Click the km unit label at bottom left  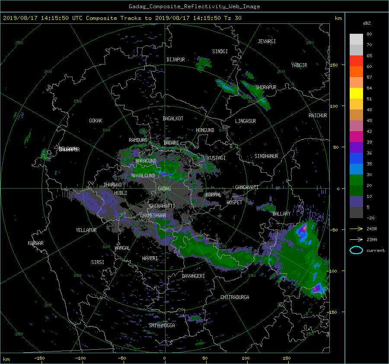tap(6, 359)
